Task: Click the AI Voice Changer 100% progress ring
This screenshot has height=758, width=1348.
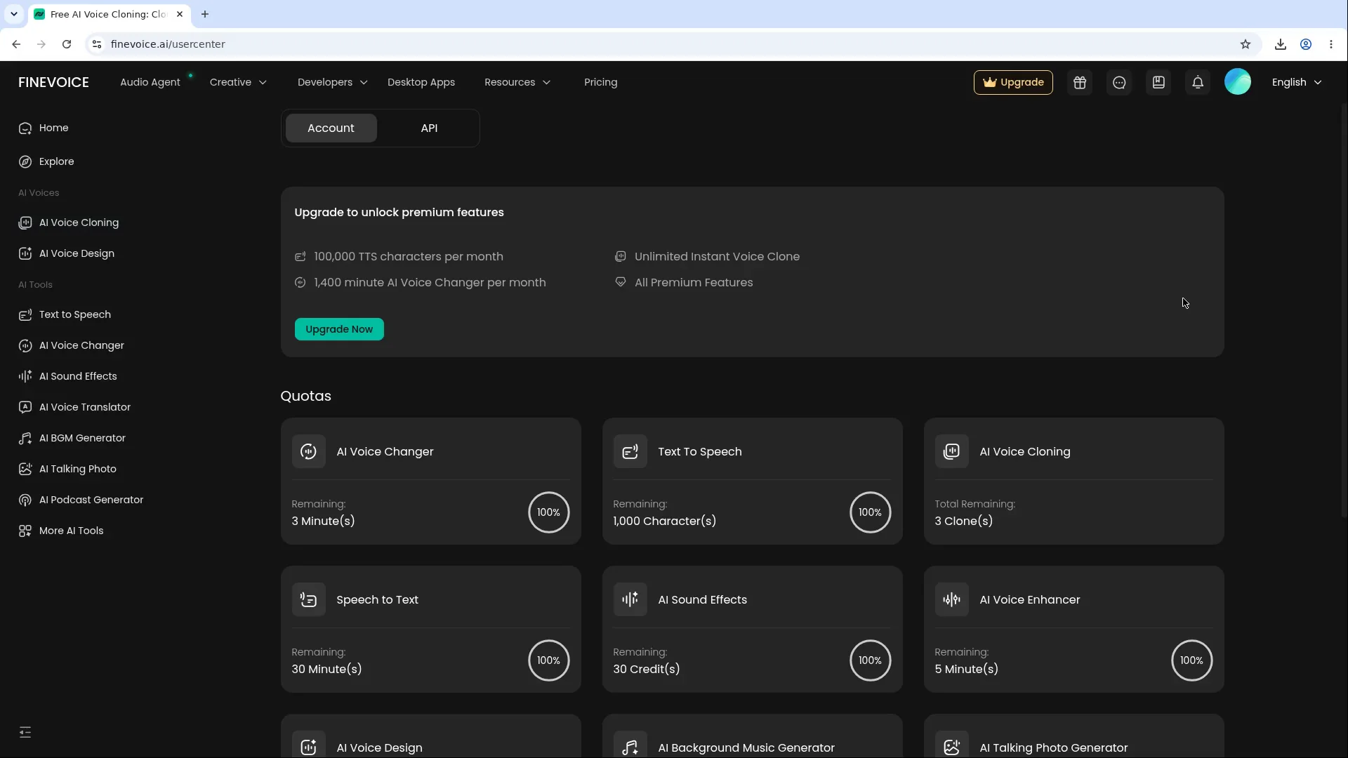Action: [548, 512]
